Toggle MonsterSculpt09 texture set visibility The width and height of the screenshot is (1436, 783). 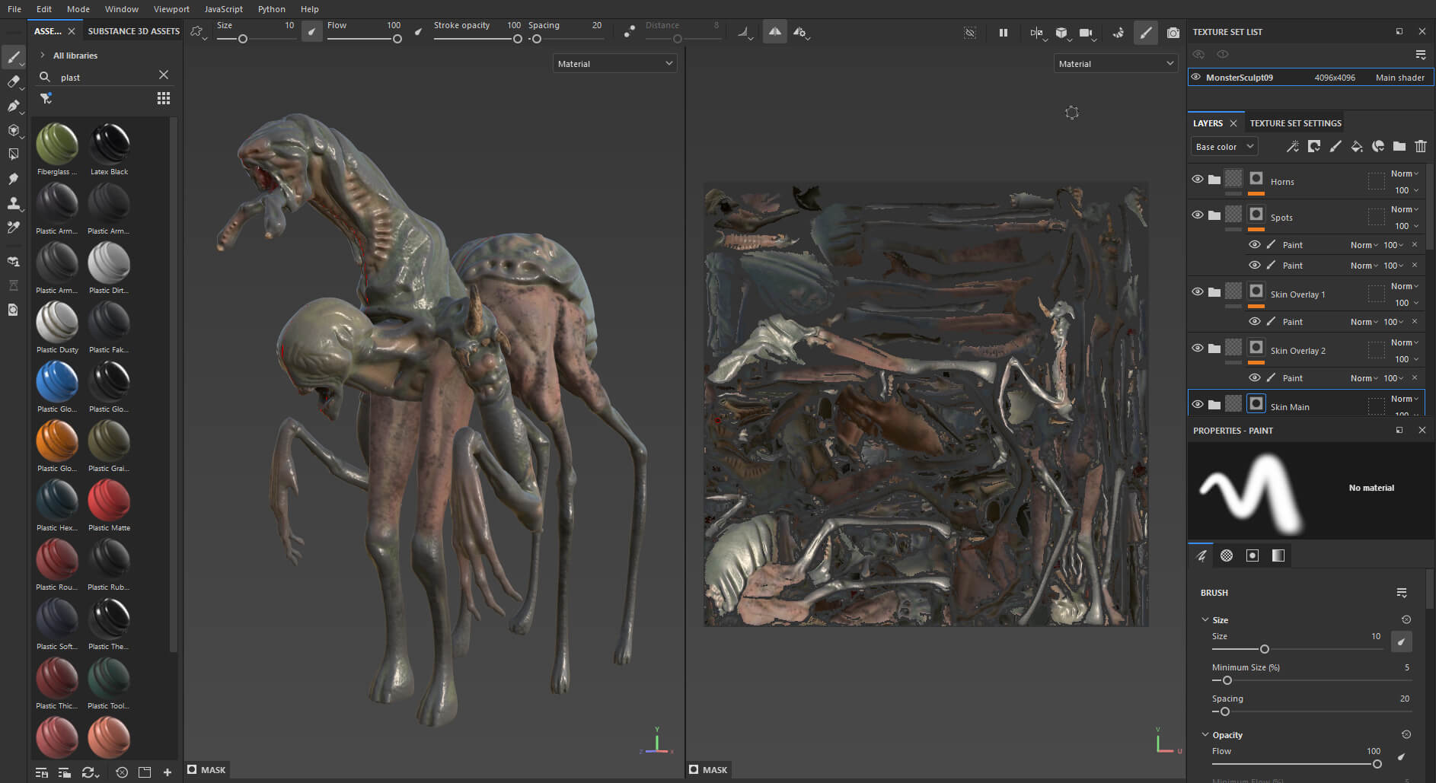[x=1195, y=77]
